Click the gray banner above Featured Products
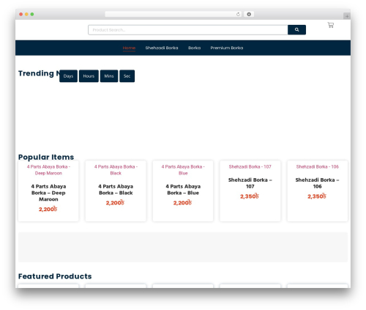 pyautogui.click(x=183, y=247)
